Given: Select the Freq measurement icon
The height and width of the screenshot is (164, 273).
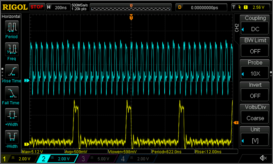Looking at the screenshot, I should pos(12,49).
